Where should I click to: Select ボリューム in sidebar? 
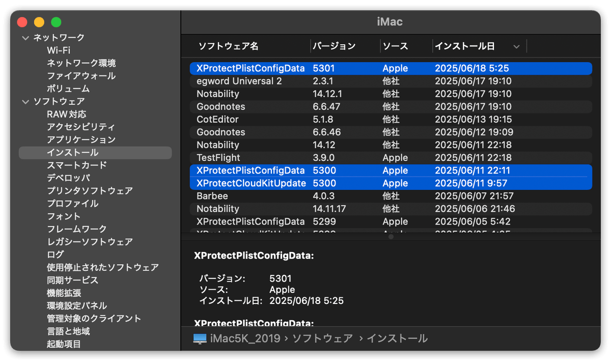tap(68, 89)
